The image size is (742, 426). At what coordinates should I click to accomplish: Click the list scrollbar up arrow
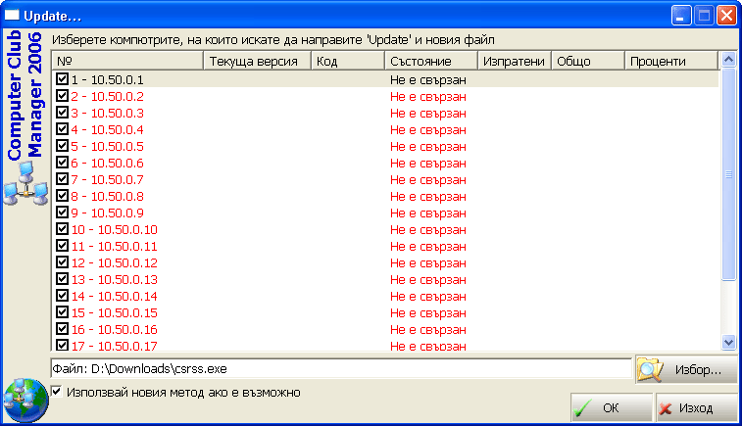pos(728,60)
